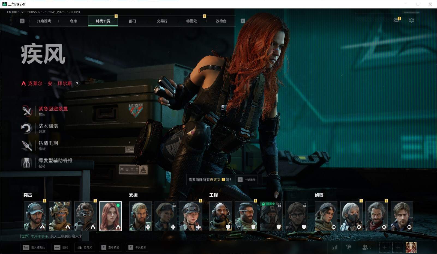Select the 钻墙电刺 skill icon
The image size is (437, 254).
pyautogui.click(x=27, y=145)
